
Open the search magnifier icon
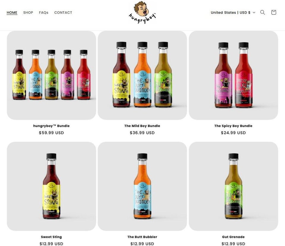[262, 12]
